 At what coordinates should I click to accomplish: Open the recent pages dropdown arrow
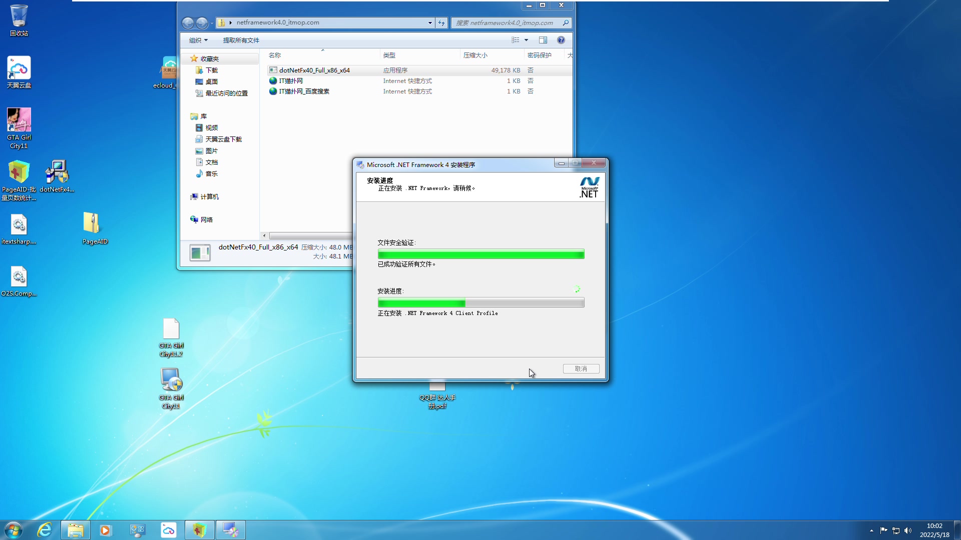[x=212, y=23]
